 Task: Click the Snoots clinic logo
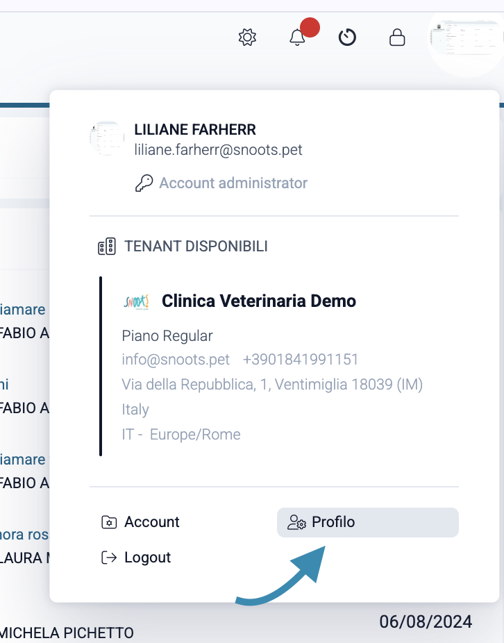point(135,301)
